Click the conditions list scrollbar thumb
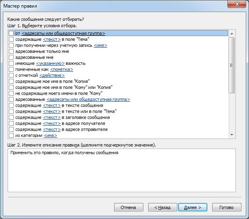The image size is (249, 219). click(232, 65)
